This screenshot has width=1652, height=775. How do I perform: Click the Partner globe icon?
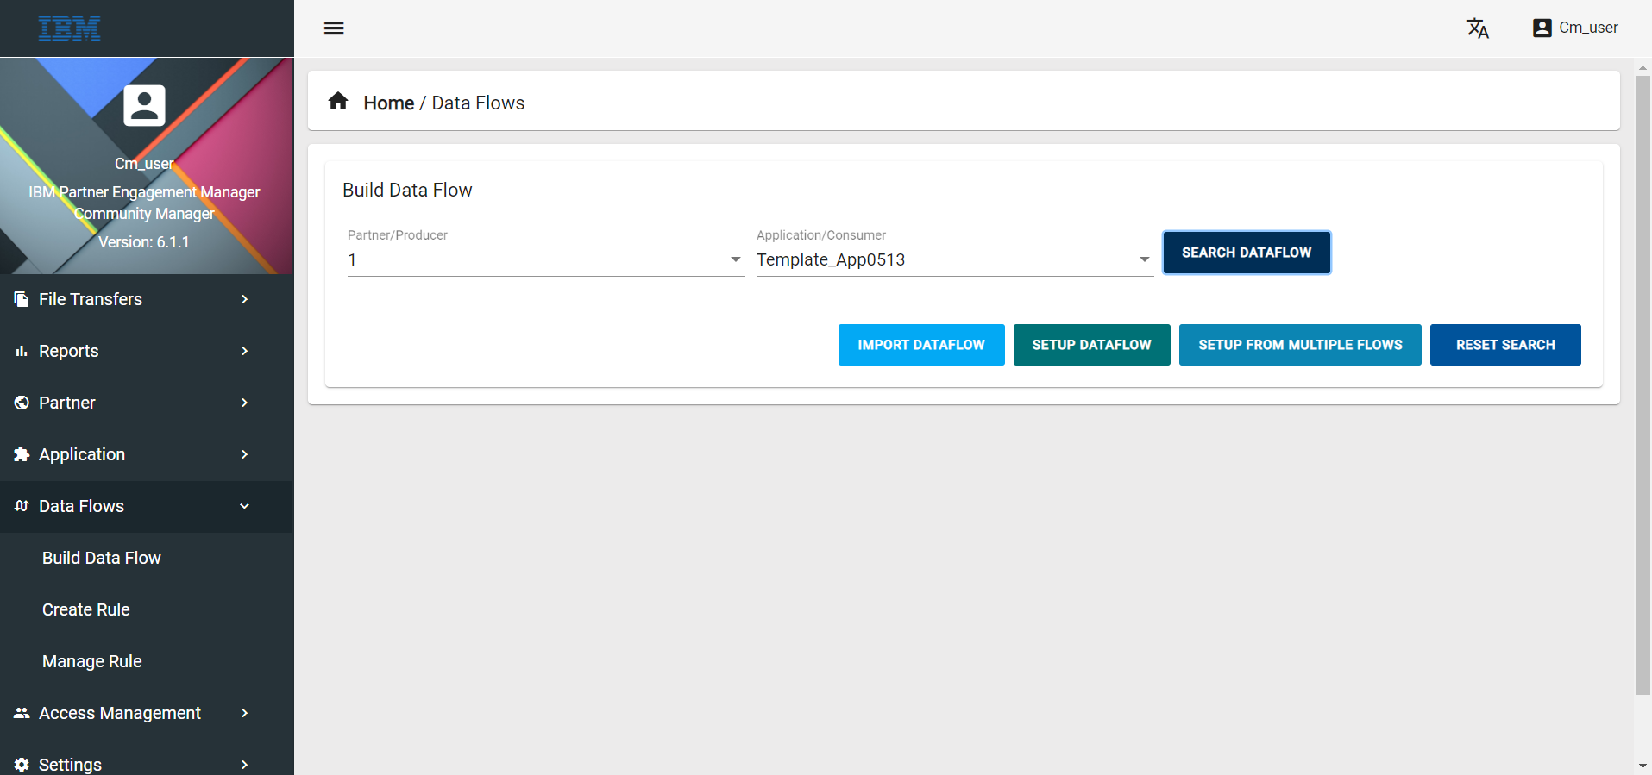[x=22, y=403]
